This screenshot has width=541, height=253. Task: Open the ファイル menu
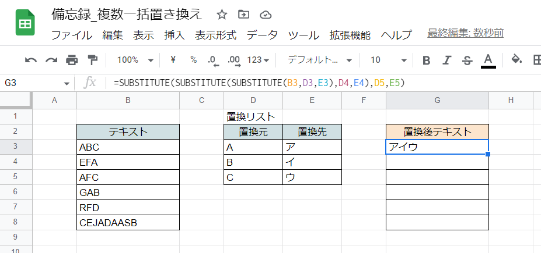point(72,35)
